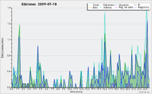
Task: Click the chart title Ediciones 2009-07-18
Action: click(39, 4)
